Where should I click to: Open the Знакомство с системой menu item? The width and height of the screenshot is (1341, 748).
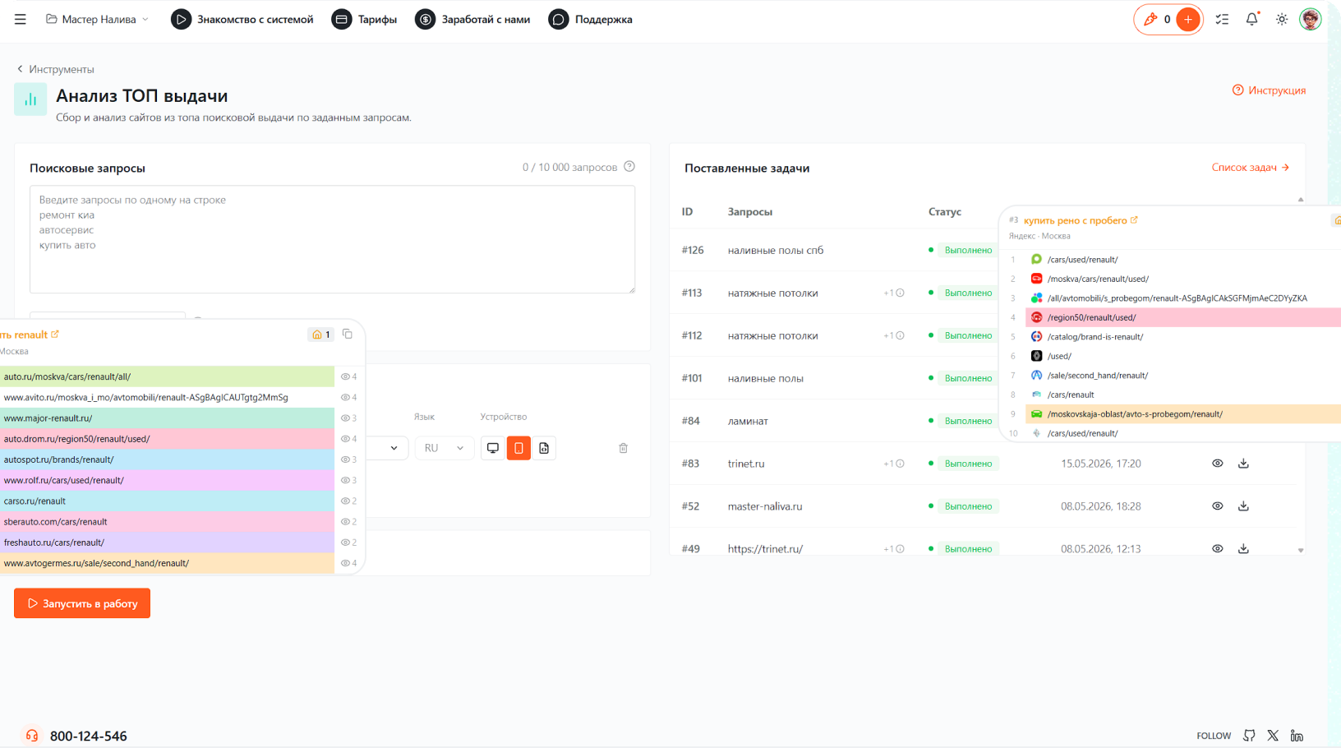pos(242,19)
